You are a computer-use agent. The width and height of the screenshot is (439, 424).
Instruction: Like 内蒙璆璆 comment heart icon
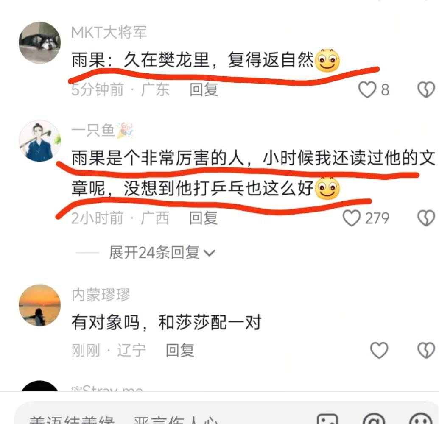tap(379, 350)
